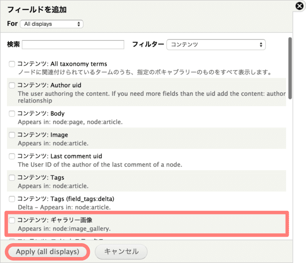Screen dimensions: 306x263
Task: Open the フィルター コンテンツ dropdown
Action: (216, 45)
